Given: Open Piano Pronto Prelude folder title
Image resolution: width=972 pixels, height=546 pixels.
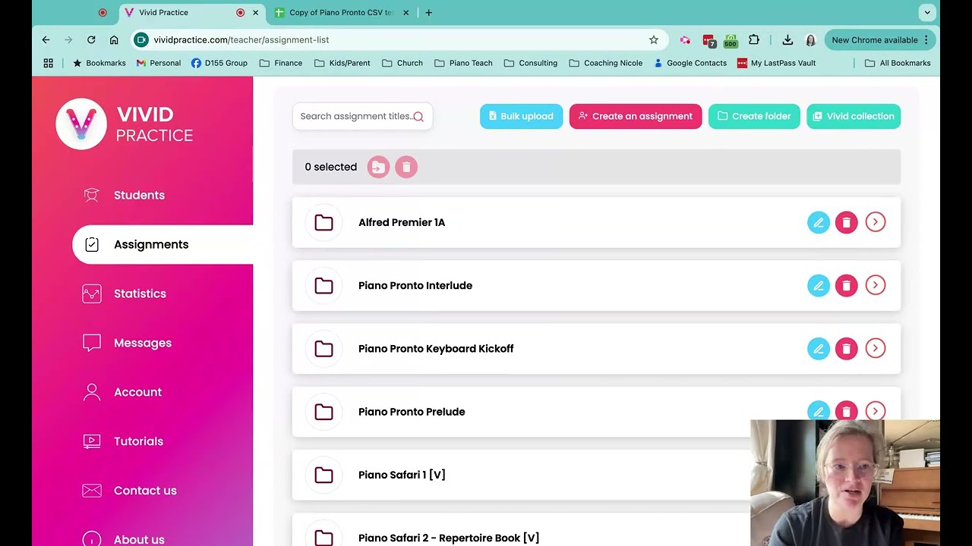Looking at the screenshot, I should (412, 411).
